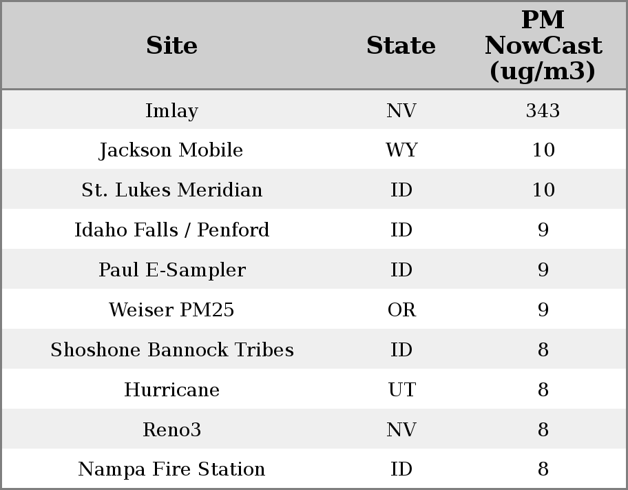The width and height of the screenshot is (628, 490).
Task: Click the OR state cell
Action: (401, 310)
